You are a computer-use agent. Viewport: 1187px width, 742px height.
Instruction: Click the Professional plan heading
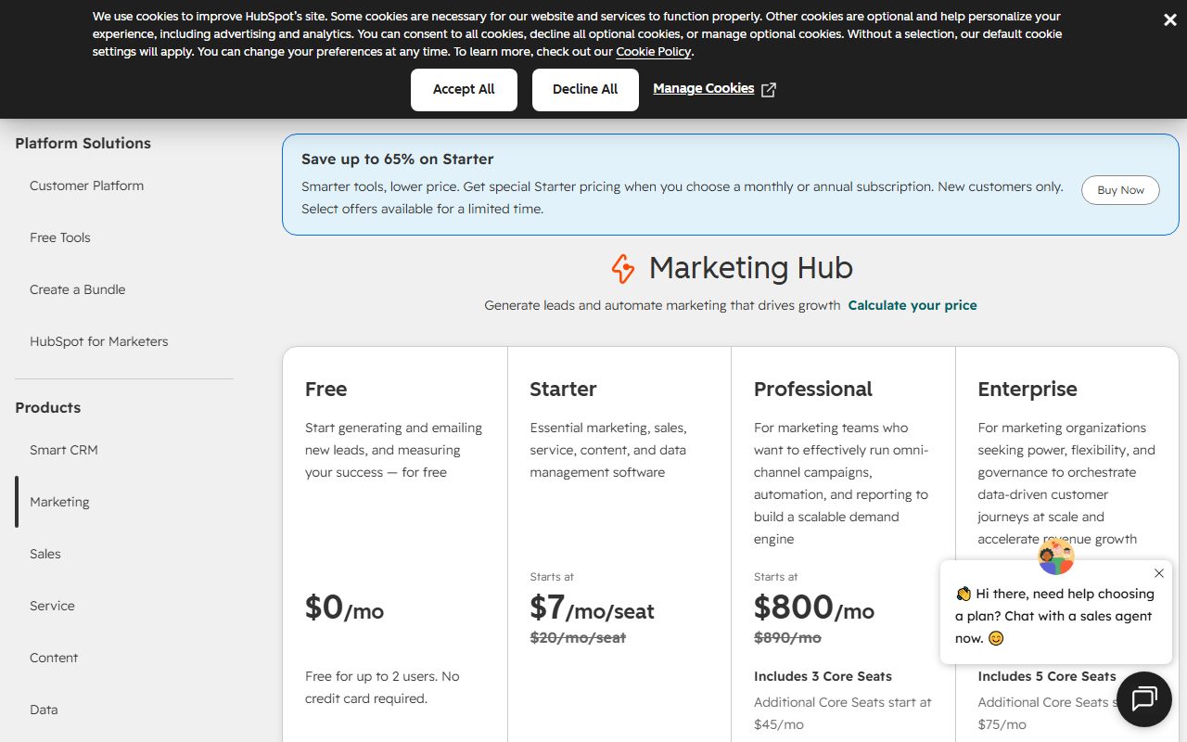[x=813, y=389]
